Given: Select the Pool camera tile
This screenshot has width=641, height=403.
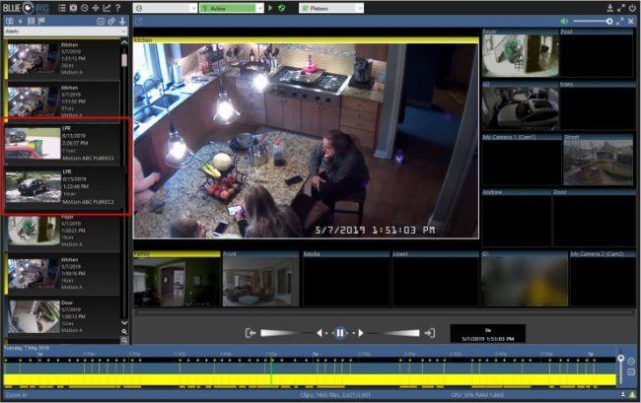Looking at the screenshot, I should pyautogui.click(x=598, y=53).
